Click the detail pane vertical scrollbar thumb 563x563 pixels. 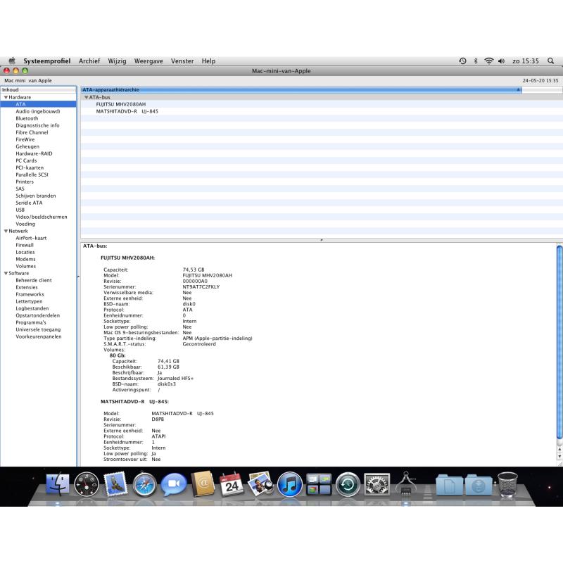(559, 342)
